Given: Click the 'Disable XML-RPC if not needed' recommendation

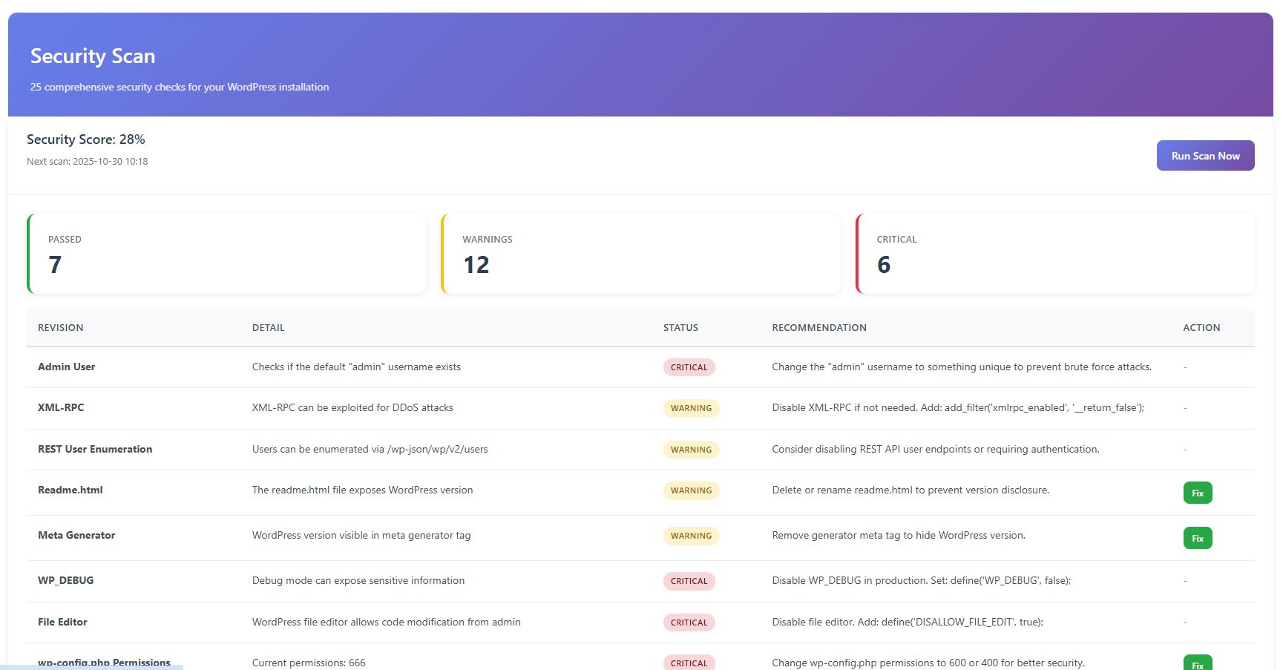Looking at the screenshot, I should click(x=958, y=407).
